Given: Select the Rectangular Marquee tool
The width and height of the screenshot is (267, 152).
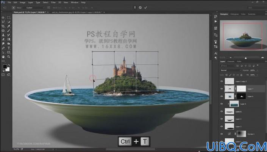Looking at the screenshot, I should pos(9,17).
